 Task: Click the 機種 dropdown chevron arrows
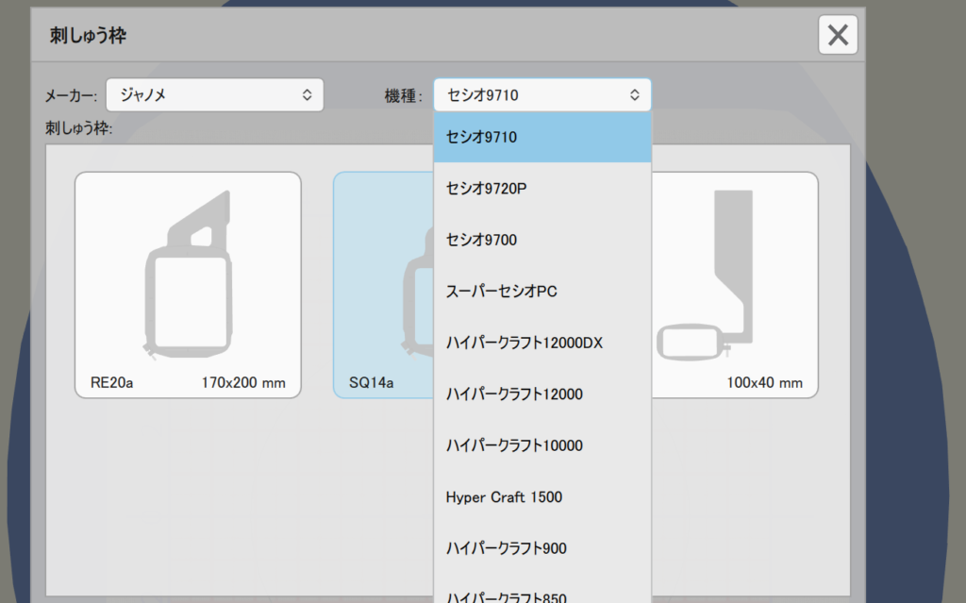[x=635, y=94]
